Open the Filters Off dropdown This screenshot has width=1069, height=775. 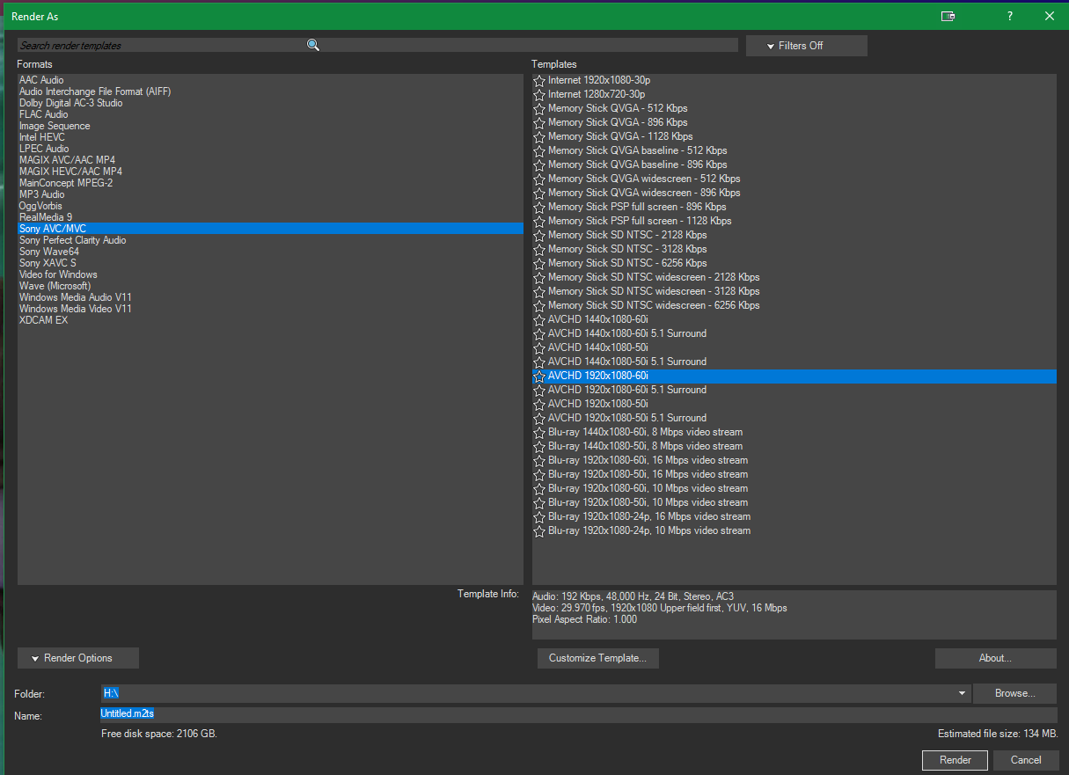coord(807,46)
